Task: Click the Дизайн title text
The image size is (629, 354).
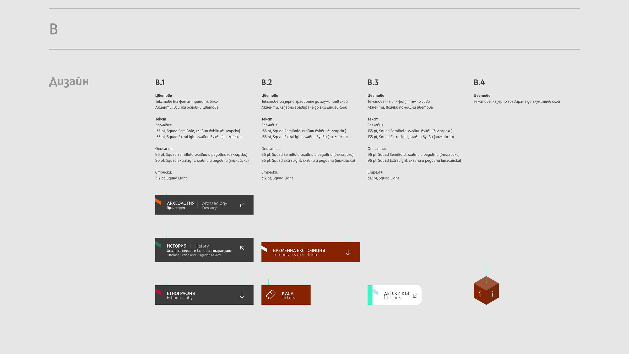Action: coord(69,81)
